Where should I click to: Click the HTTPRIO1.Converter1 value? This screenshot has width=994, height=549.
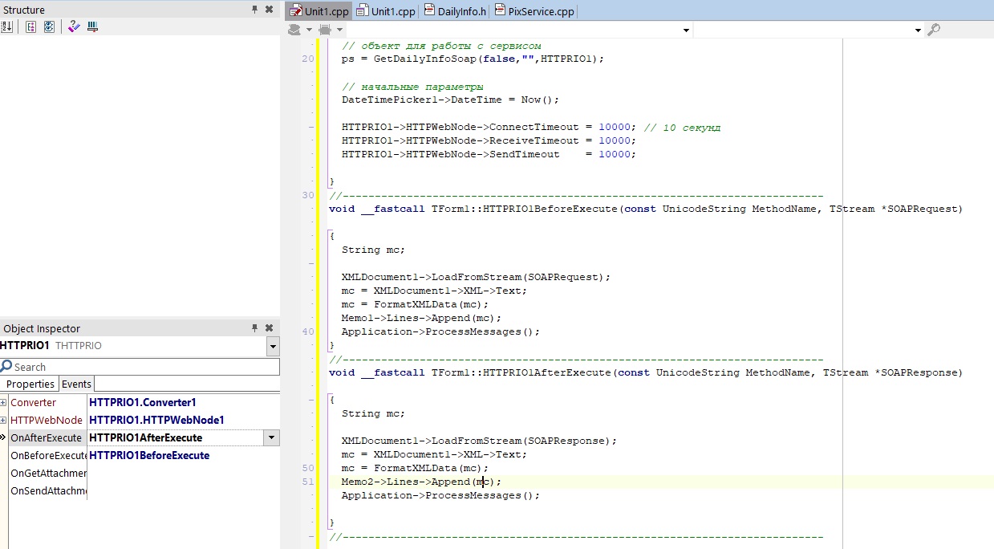point(143,402)
